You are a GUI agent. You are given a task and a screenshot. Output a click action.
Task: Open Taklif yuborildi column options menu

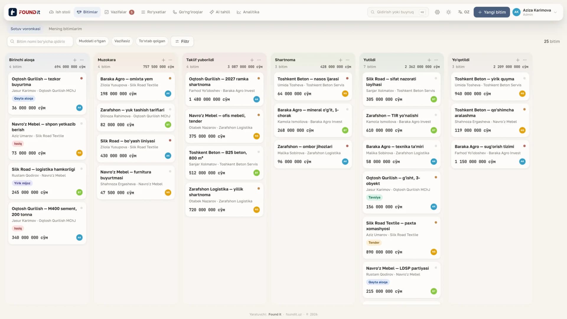pyautogui.click(x=259, y=60)
